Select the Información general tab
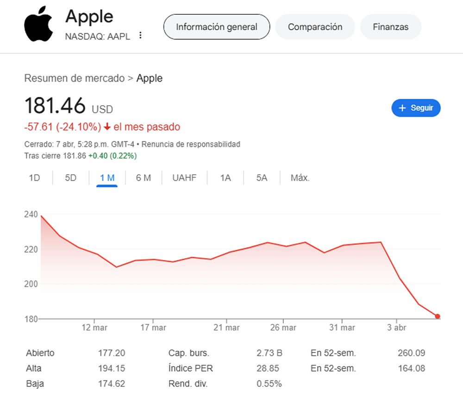Viewport: 463px width, 393px height. tap(216, 27)
